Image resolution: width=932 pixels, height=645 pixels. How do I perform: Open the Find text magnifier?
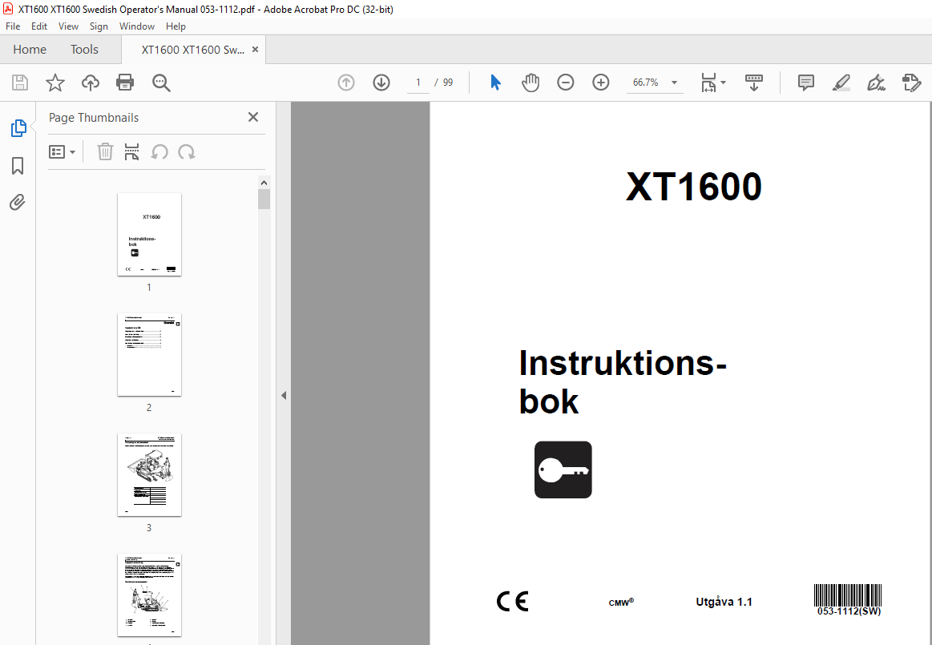[161, 83]
